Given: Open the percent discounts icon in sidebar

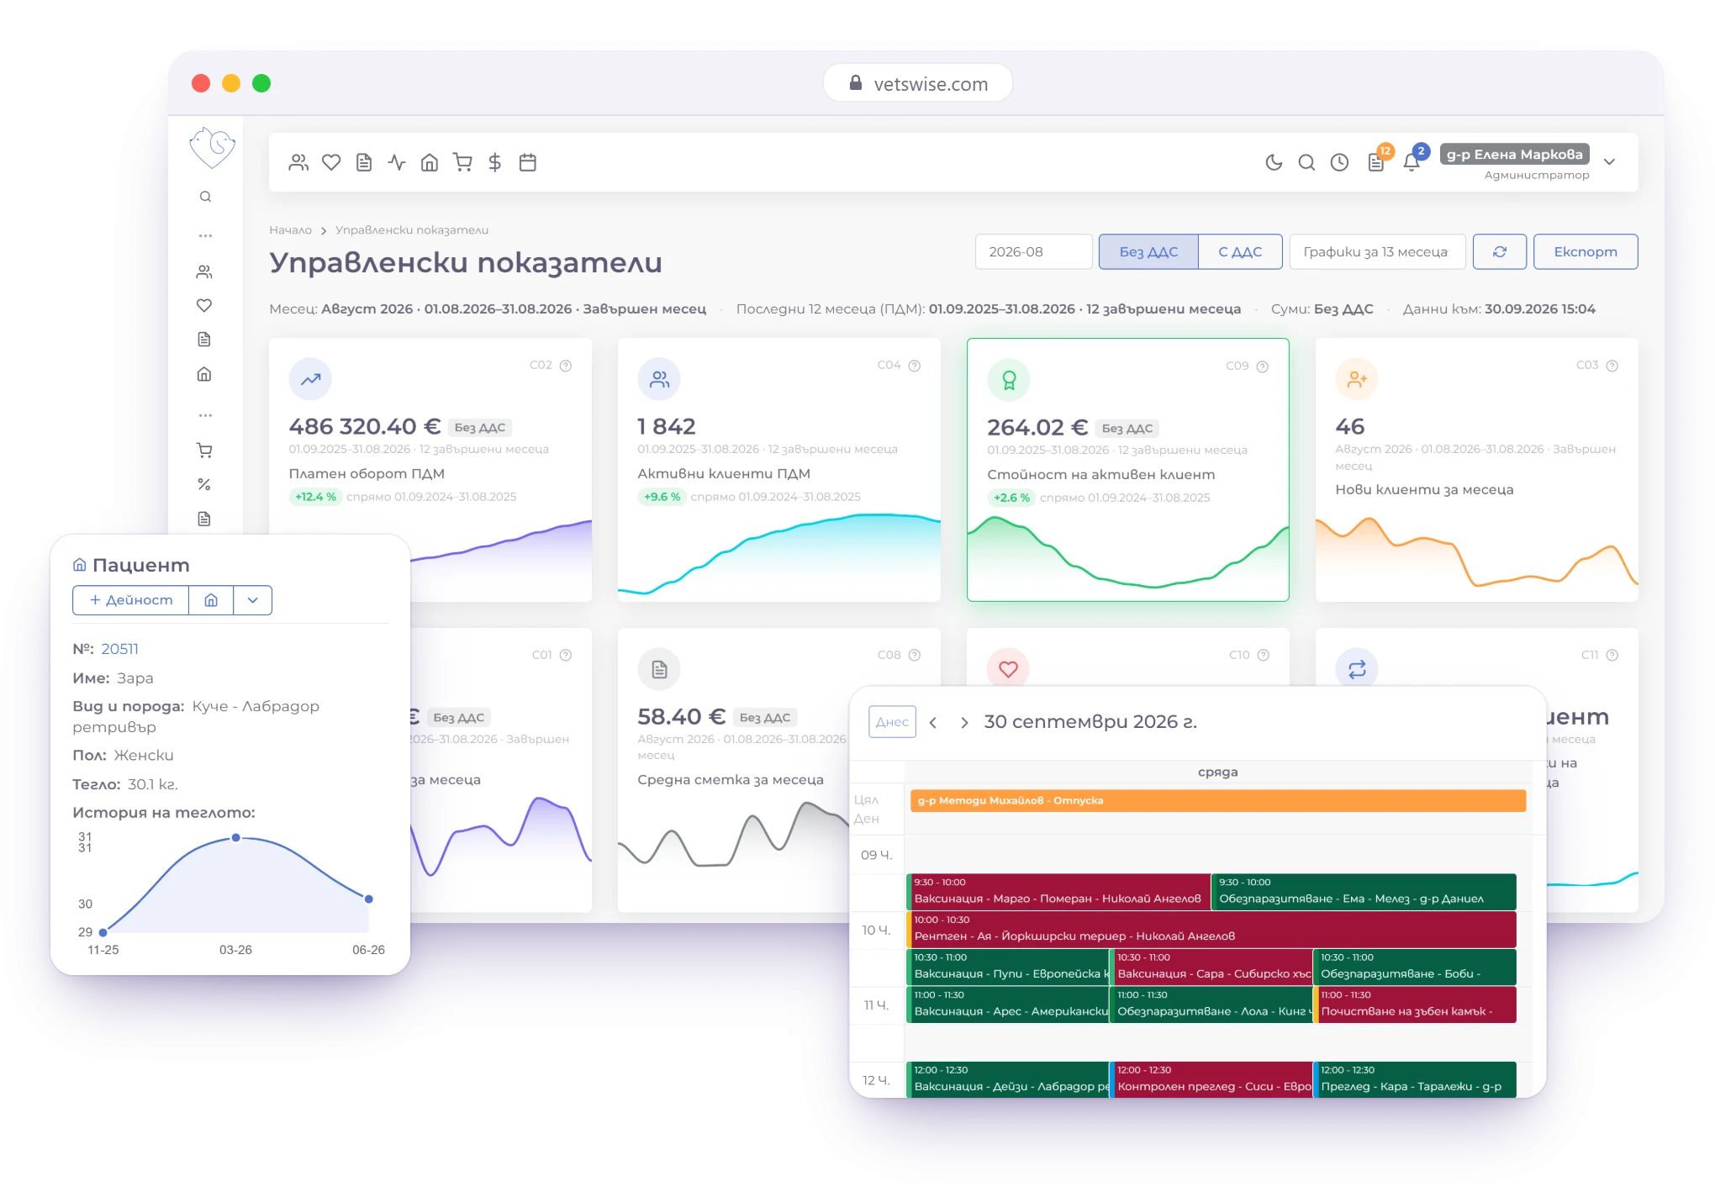Looking at the screenshot, I should [x=204, y=484].
